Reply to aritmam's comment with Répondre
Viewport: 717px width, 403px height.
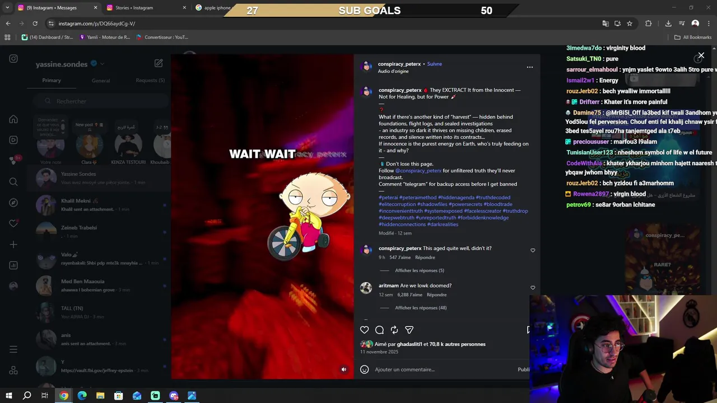click(436, 295)
